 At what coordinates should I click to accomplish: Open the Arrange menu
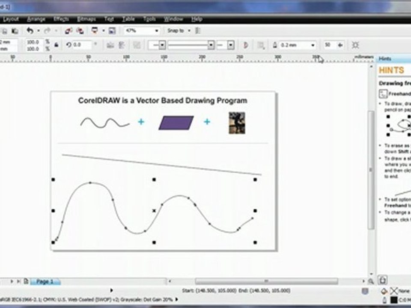tap(36, 19)
